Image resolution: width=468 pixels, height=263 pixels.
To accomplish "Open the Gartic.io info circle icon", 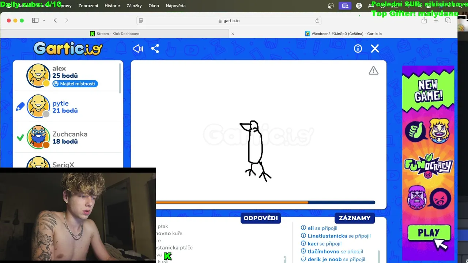I will (358, 49).
